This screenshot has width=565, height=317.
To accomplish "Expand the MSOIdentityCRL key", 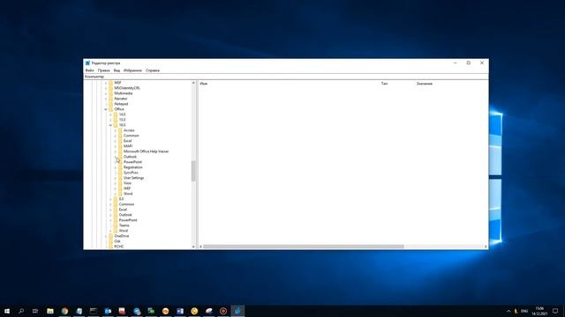I will coord(106,88).
